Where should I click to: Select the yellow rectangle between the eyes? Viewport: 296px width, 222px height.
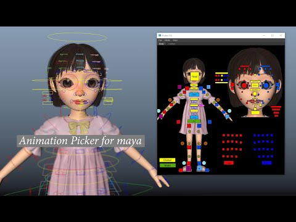point(255,85)
